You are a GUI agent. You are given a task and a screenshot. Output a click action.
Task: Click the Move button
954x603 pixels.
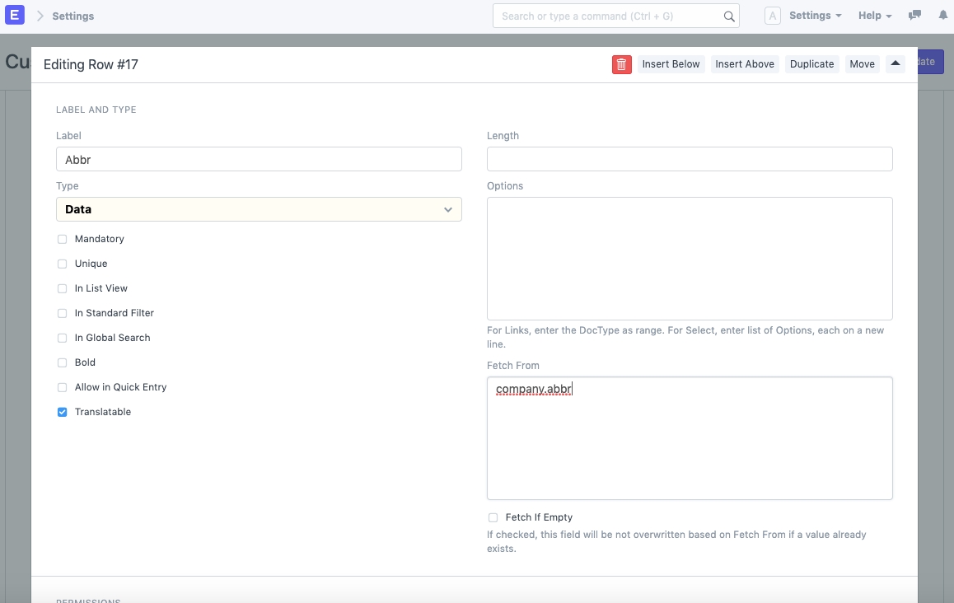(862, 64)
